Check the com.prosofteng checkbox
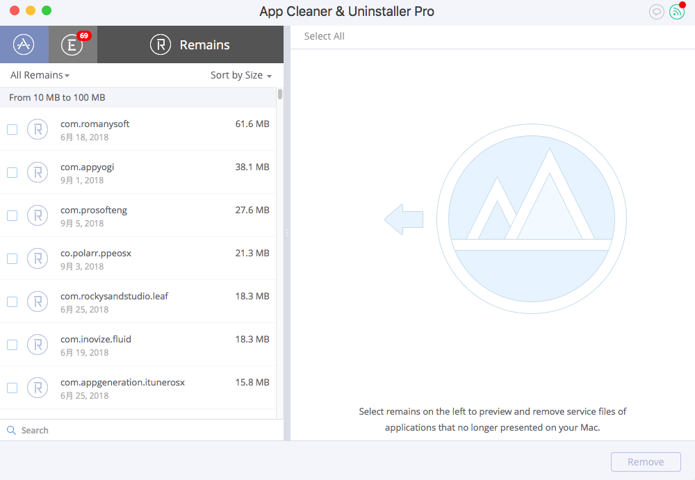695x480 pixels. [13, 215]
